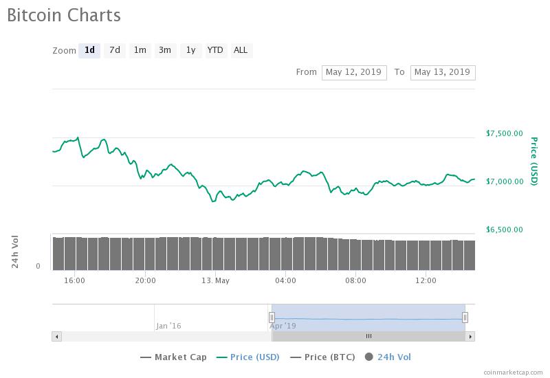This screenshot has width=550, height=378.
Task: Select YTD zoom option
Action: (x=215, y=50)
